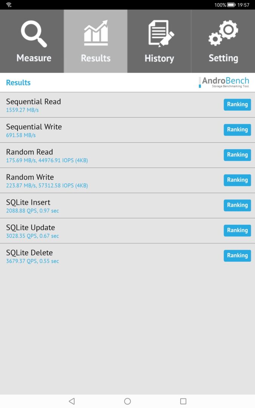Open the History document icon

coord(161,34)
